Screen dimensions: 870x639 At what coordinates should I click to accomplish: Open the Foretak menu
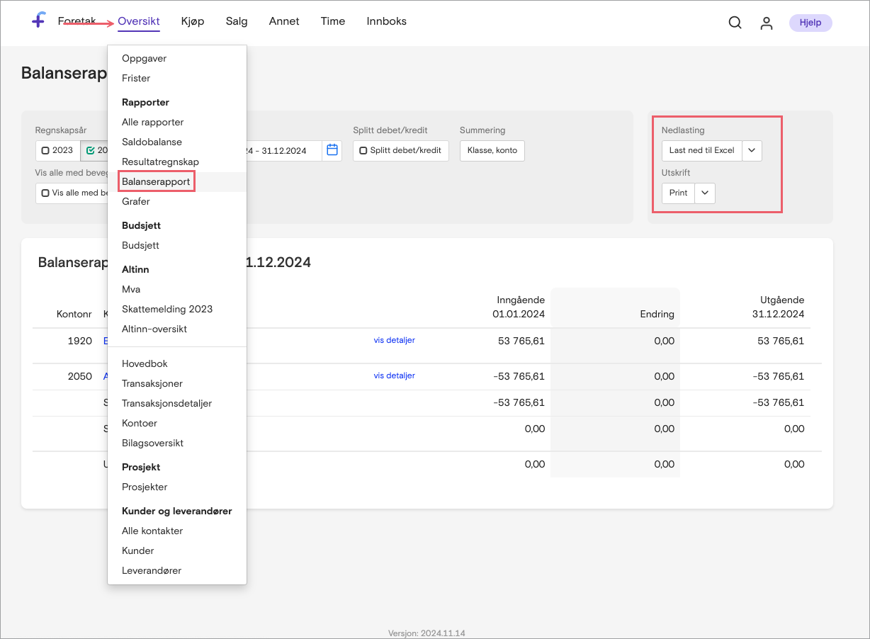pos(77,21)
